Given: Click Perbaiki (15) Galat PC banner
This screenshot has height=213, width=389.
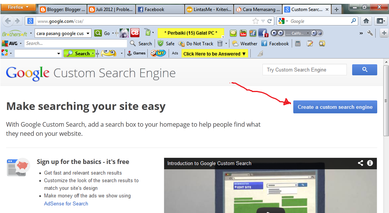Looking at the screenshot, I should pyautogui.click(x=191, y=33).
